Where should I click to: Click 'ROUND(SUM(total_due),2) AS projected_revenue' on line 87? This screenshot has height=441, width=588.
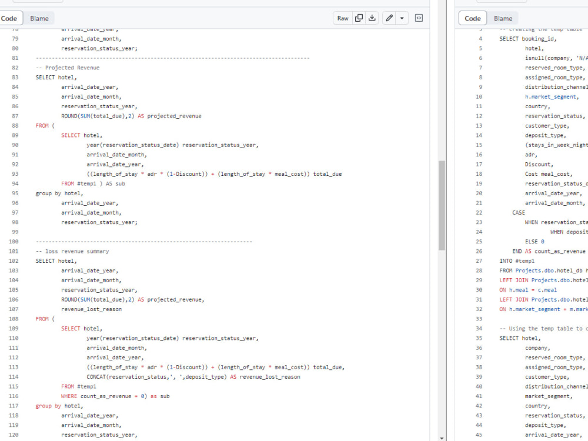[131, 116]
